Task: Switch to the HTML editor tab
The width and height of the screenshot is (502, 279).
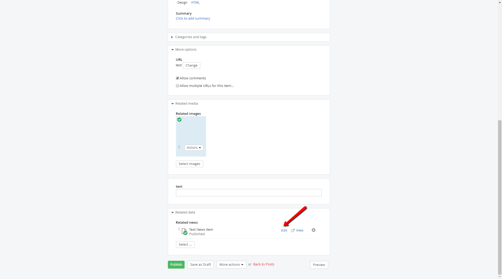Action: 195,3
